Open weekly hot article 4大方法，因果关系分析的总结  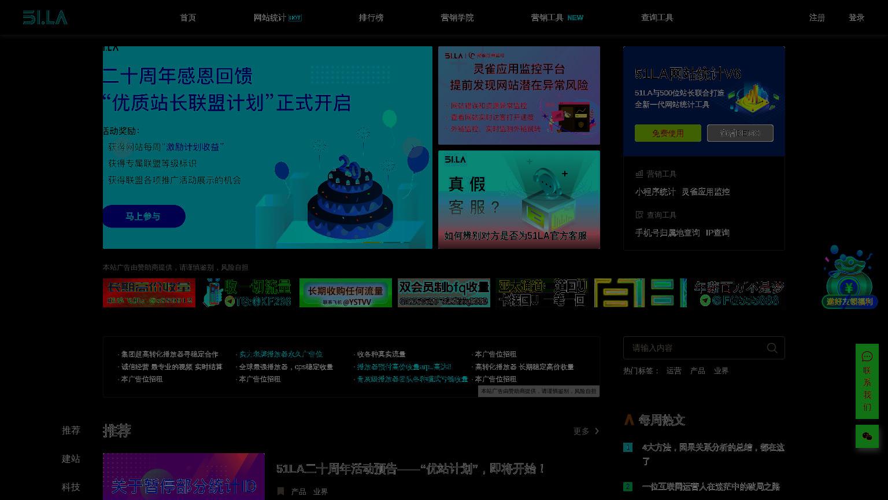(x=713, y=454)
